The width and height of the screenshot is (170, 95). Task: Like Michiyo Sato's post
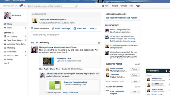coord(41,69)
